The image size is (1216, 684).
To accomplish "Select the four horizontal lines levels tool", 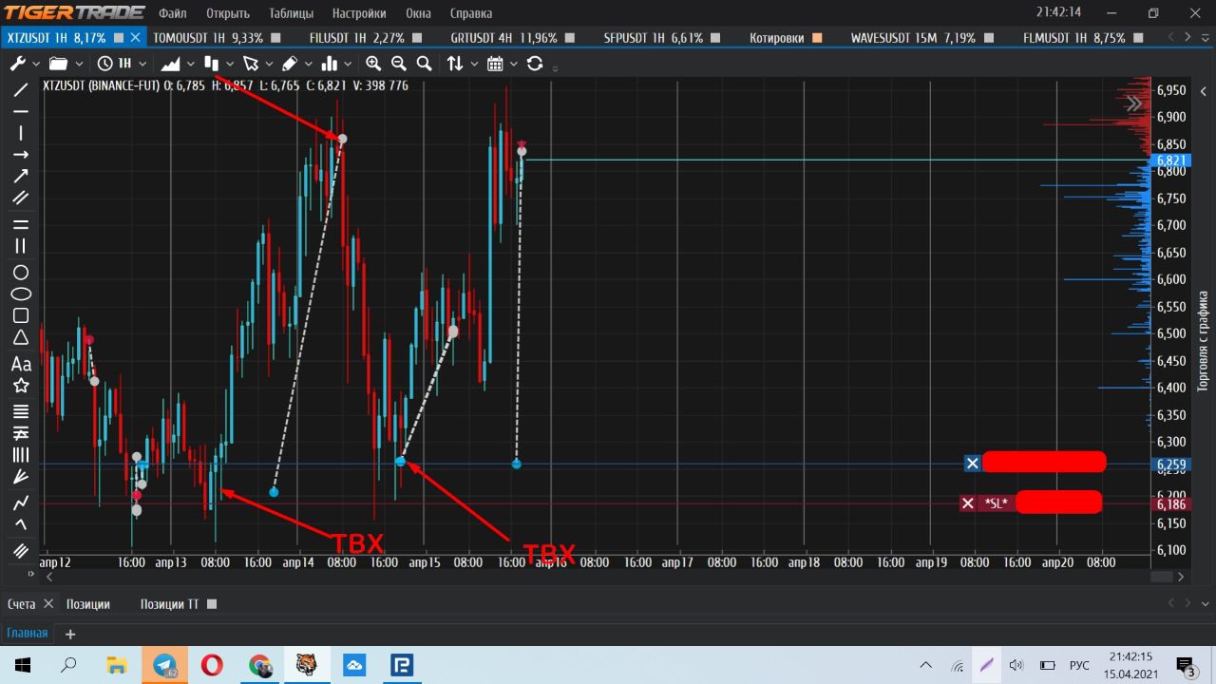I will coord(21,411).
